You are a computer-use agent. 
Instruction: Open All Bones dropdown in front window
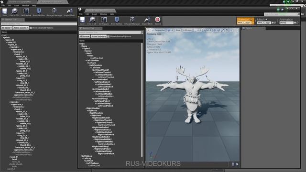click(x=85, y=36)
